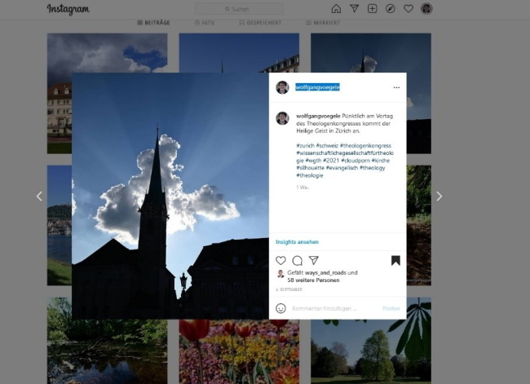
Task: Open the cloudy building thumbnail top left
Action: tap(107, 53)
